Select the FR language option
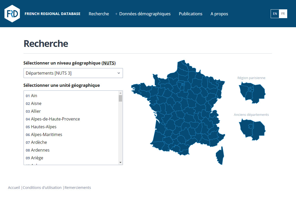Viewport: 296px width, 199px height. pos(283,14)
